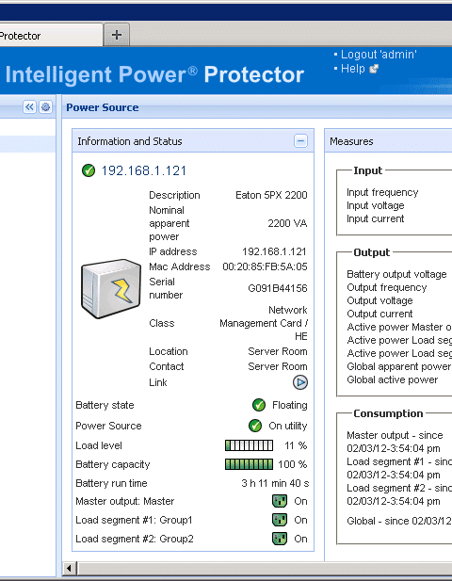
Task: Click the Battery output voltage label
Action: pos(396,274)
